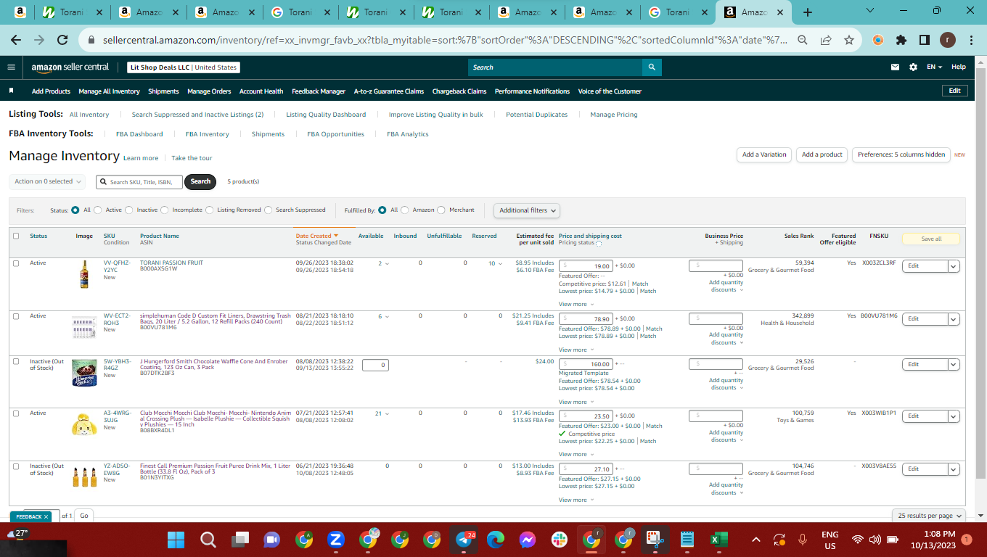Click the browser zoom magnifier icon

click(803, 41)
